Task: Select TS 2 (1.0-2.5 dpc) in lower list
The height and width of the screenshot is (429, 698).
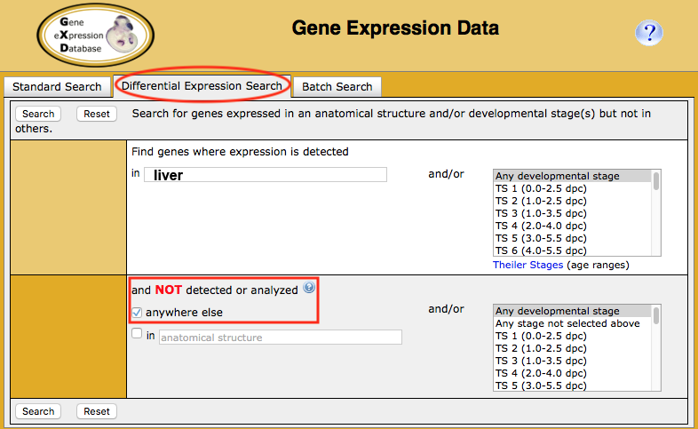Action: click(572, 348)
